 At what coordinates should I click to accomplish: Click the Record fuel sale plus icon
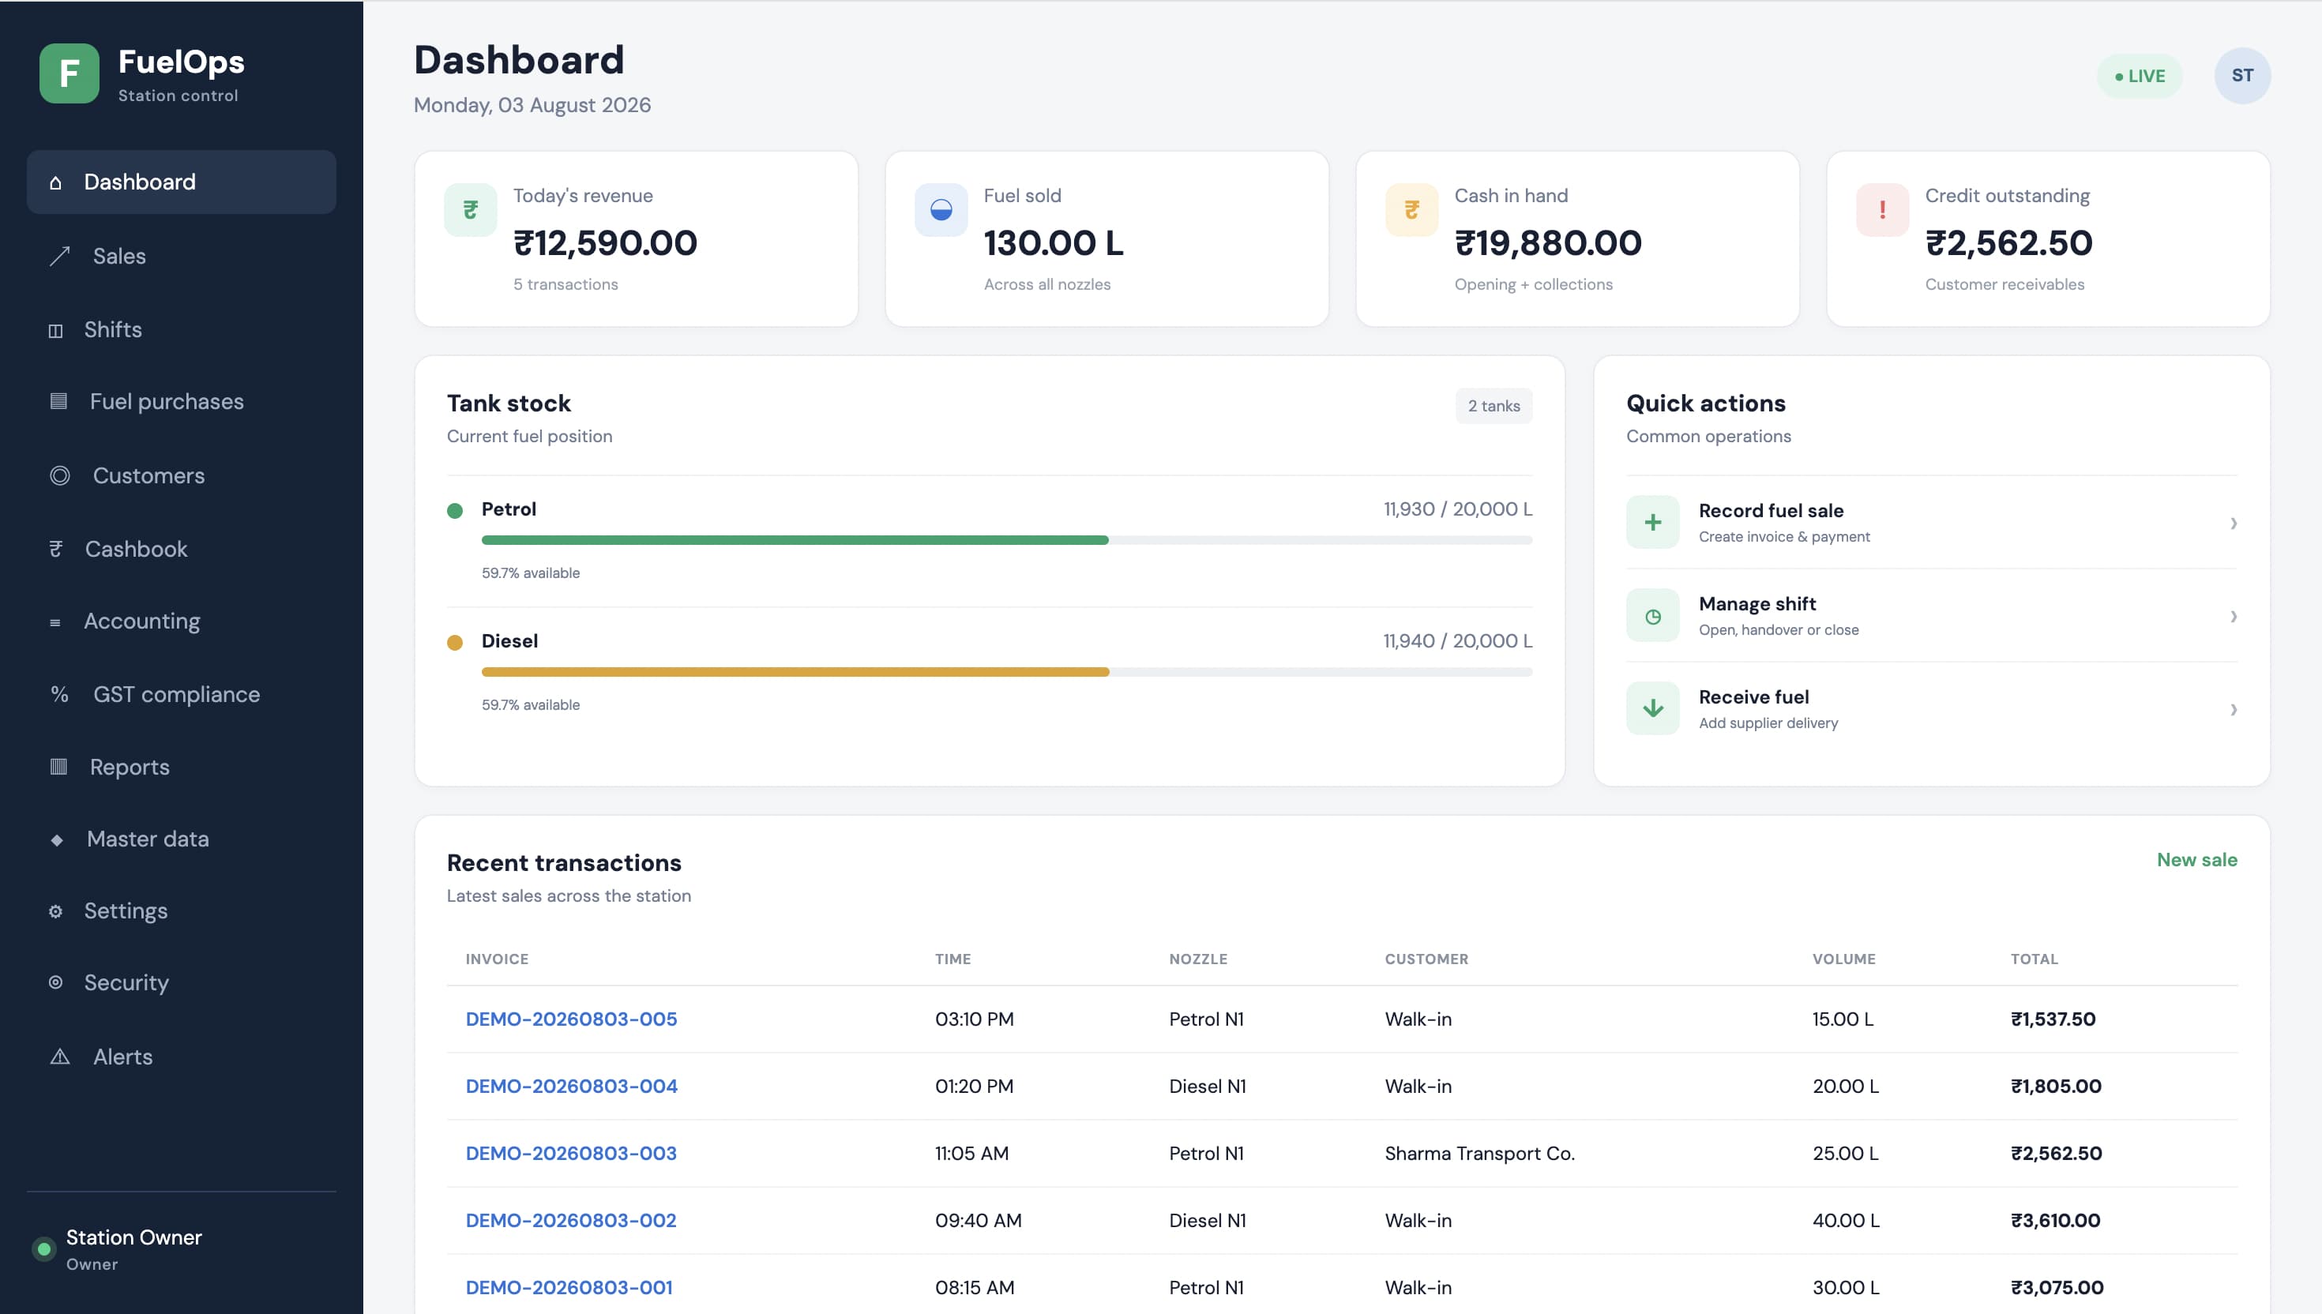point(1652,523)
